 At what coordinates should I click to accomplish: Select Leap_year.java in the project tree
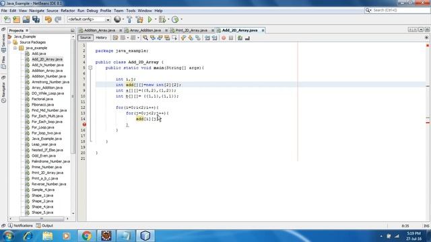(x=44, y=145)
